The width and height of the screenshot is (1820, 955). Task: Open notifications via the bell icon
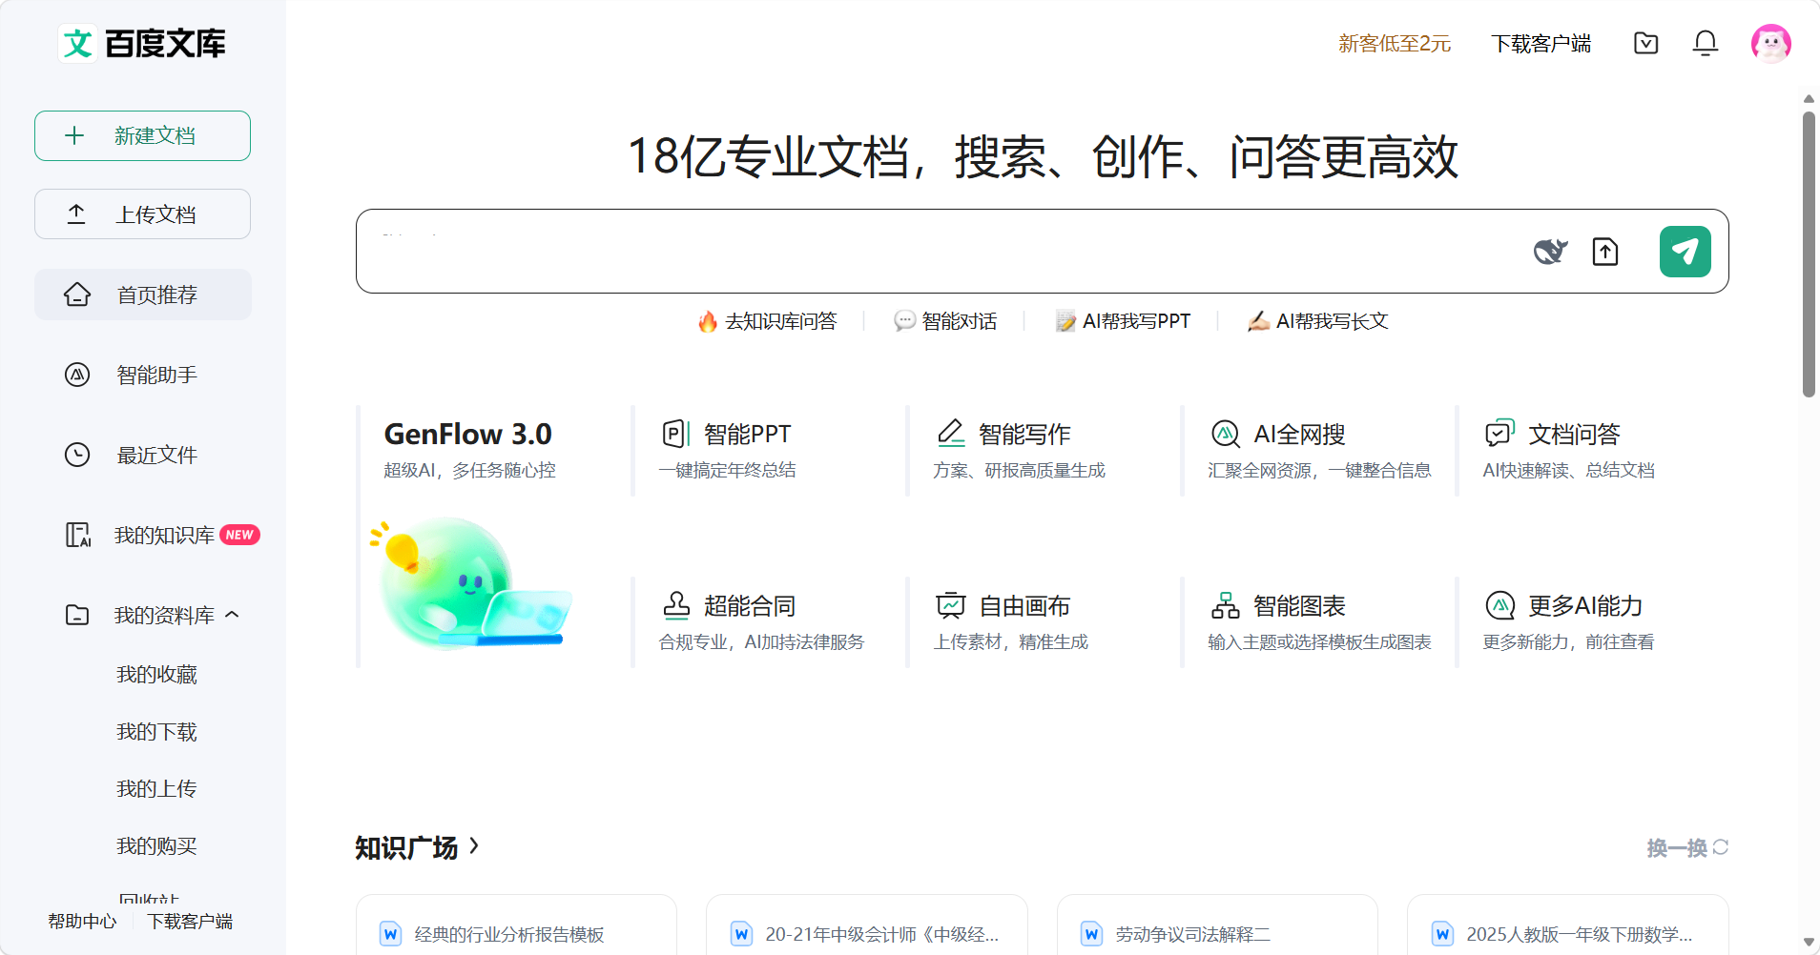click(x=1705, y=43)
